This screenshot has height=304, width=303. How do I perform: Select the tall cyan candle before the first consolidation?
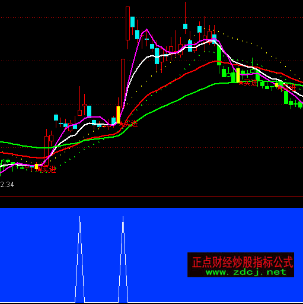pyautogui.click(x=89, y=111)
